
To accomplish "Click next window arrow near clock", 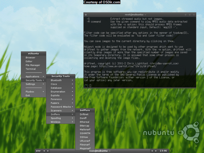I will (x=156, y=151).
